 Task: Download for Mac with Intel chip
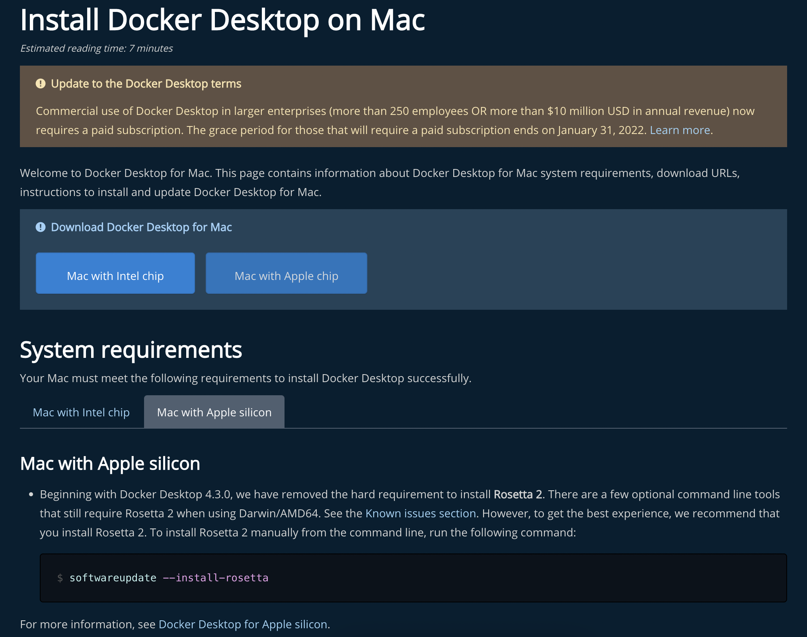pyautogui.click(x=115, y=274)
